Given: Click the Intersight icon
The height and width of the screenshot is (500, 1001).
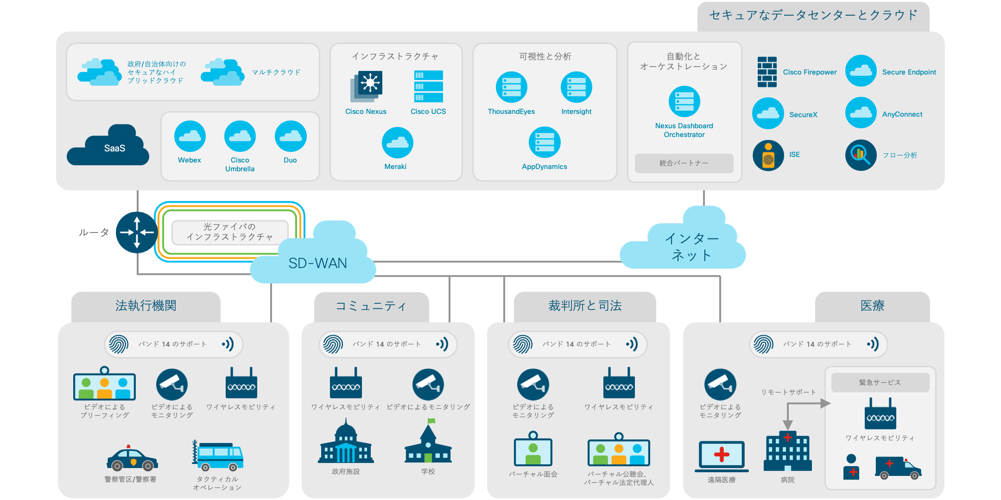Looking at the screenshot, I should (577, 87).
